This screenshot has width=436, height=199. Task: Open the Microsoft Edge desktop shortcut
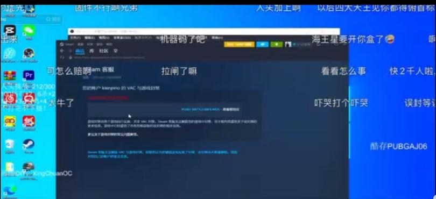[10, 190]
